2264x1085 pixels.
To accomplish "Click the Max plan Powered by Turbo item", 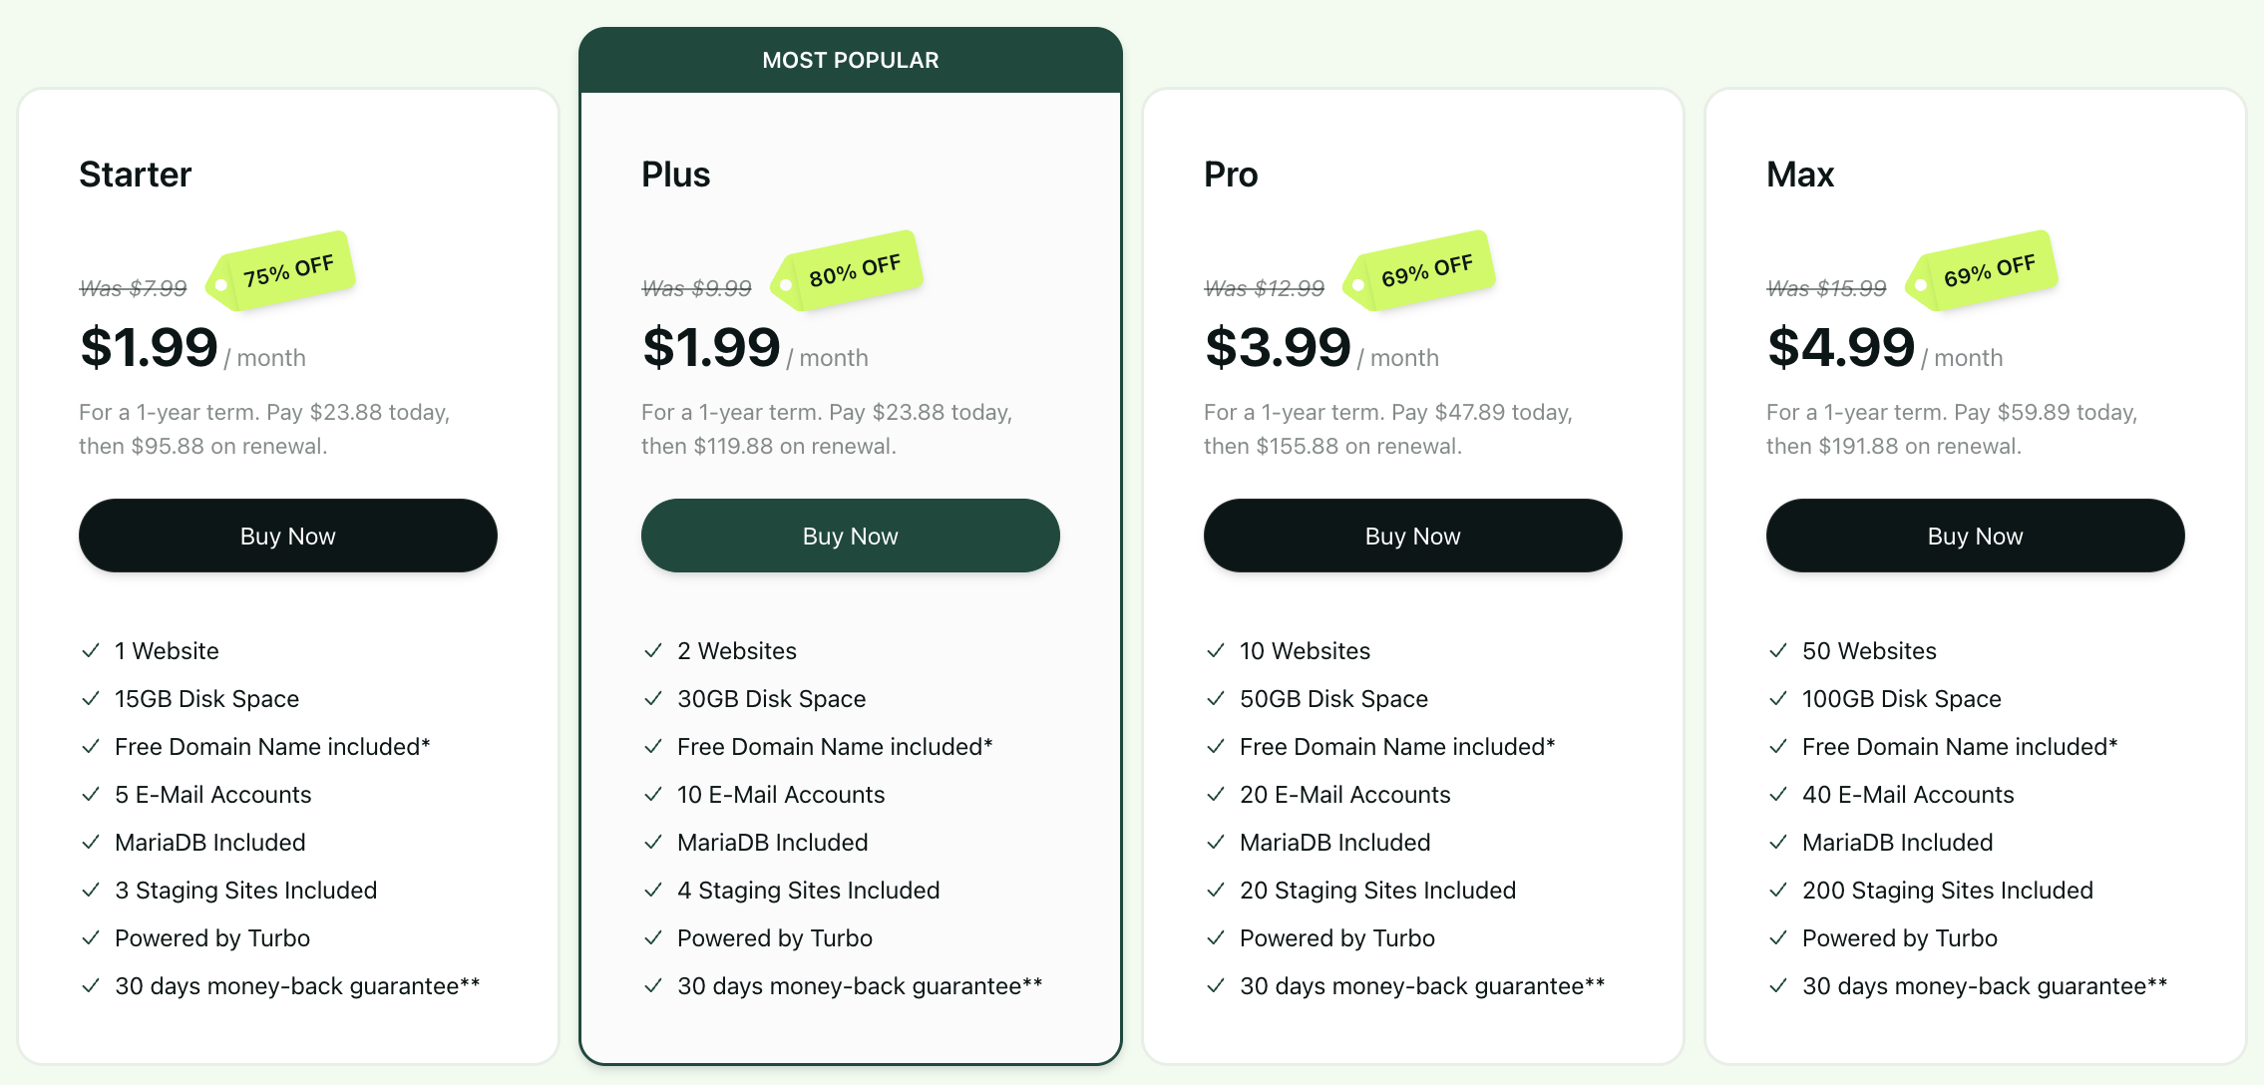I will (x=1899, y=937).
